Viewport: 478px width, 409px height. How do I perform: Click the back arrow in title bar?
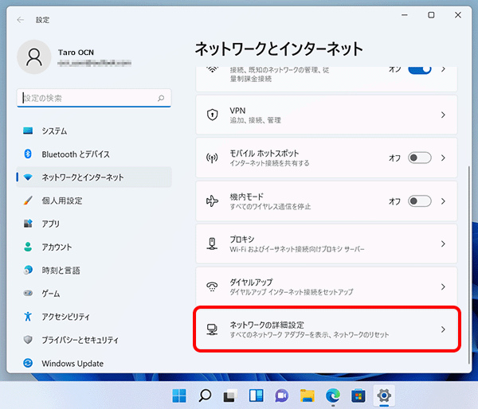[20, 19]
